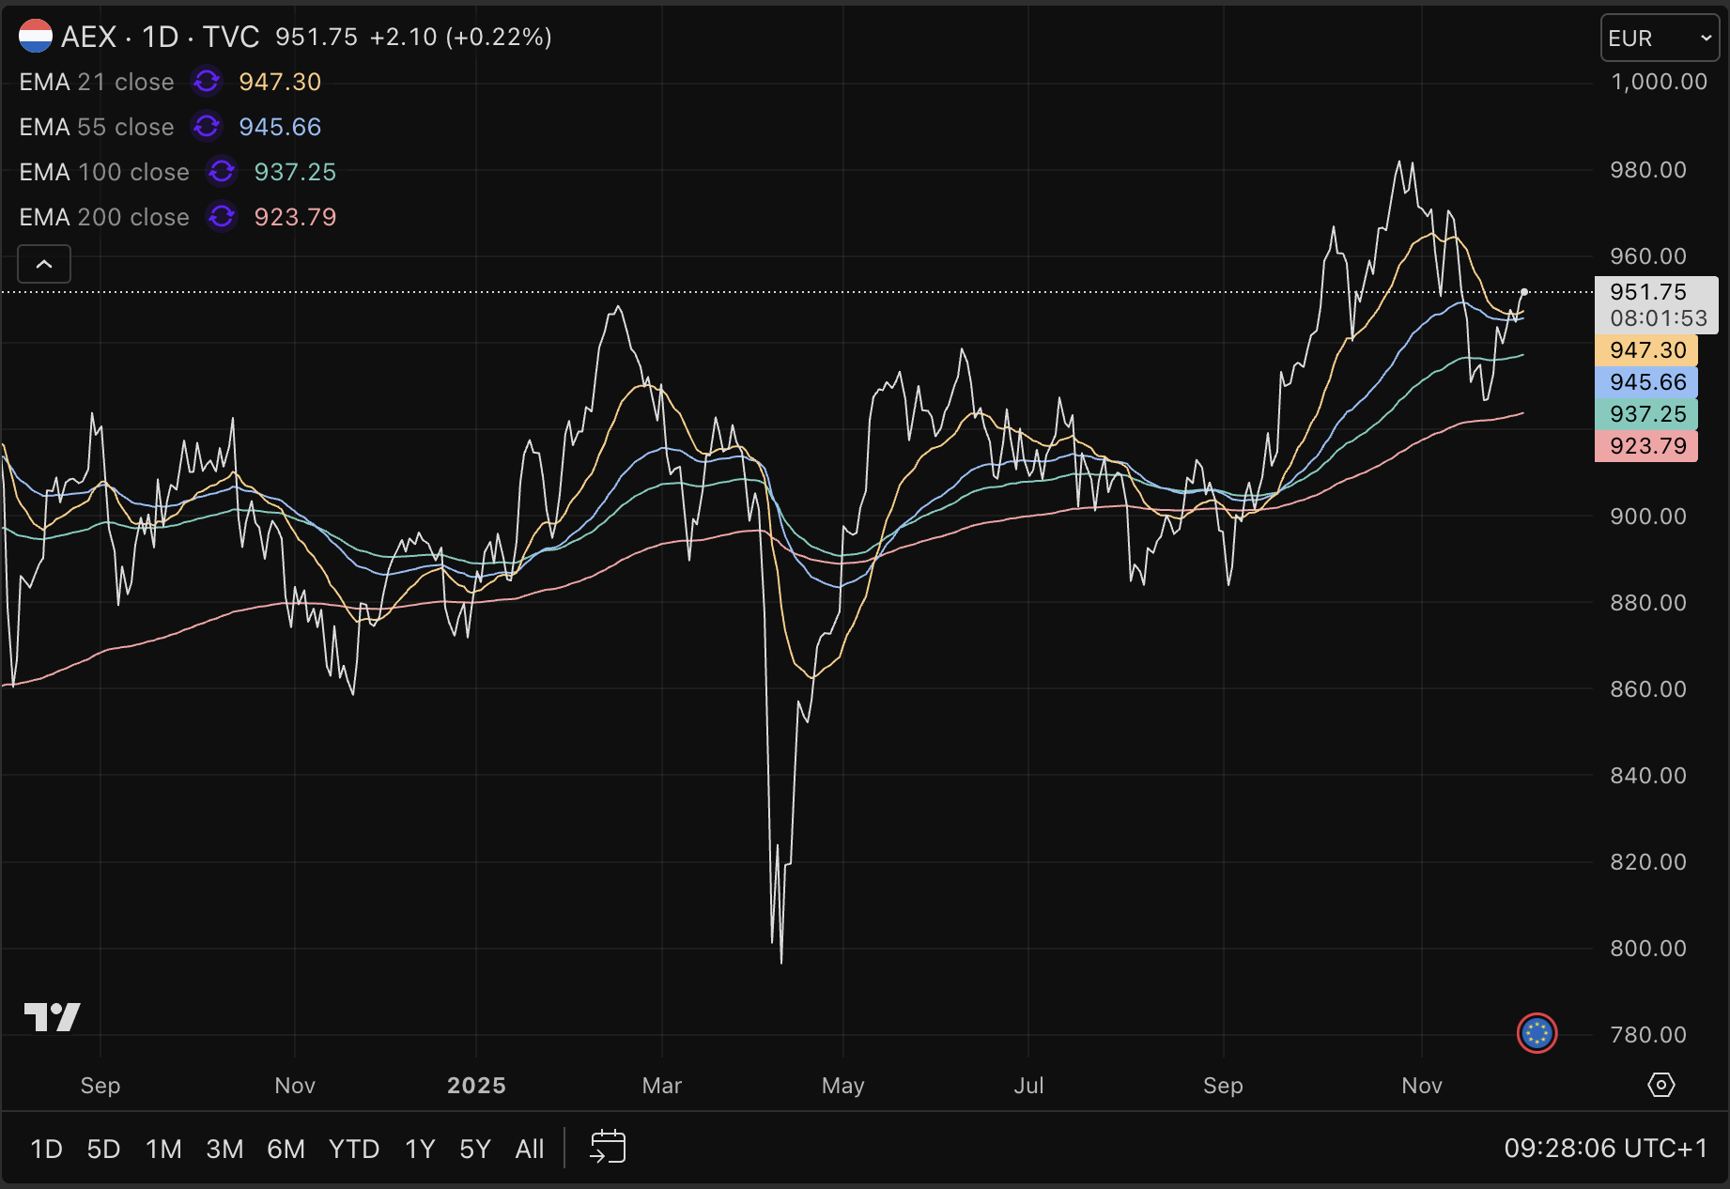Click the AEX symbol title

[89, 37]
